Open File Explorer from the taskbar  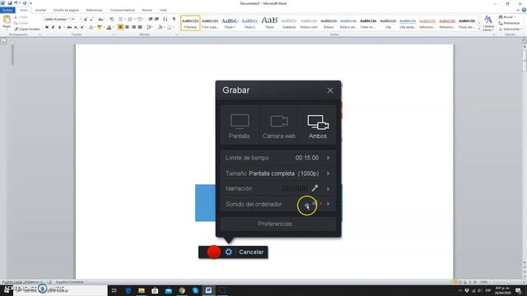click(x=142, y=290)
